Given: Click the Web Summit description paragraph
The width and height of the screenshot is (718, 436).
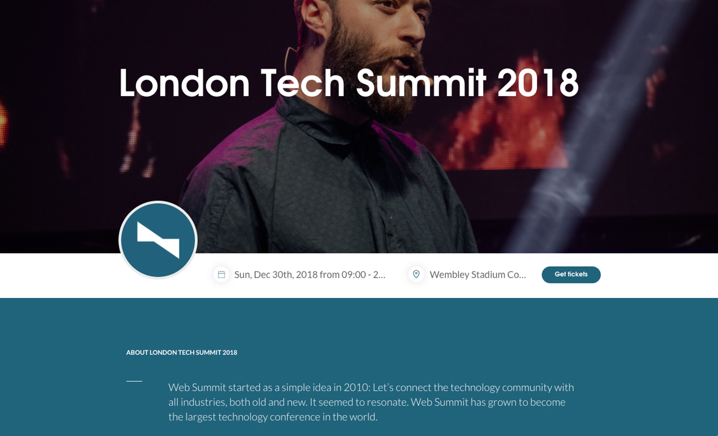Looking at the screenshot, I should [x=371, y=402].
